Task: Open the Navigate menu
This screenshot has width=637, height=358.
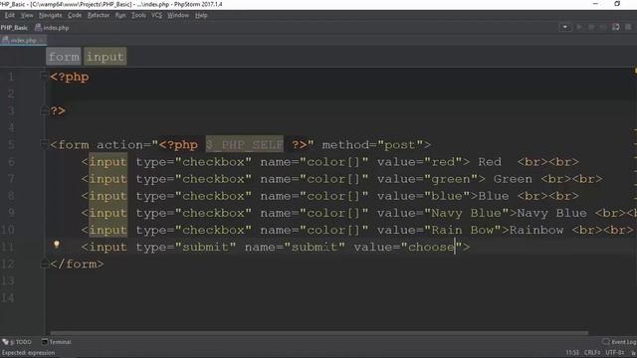Action: (x=51, y=16)
